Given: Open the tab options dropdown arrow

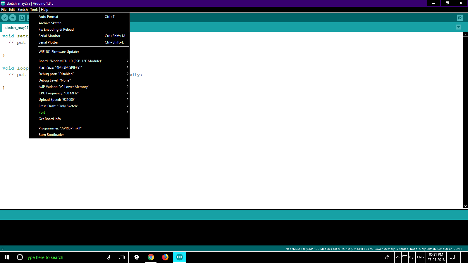Looking at the screenshot, I should pyautogui.click(x=458, y=27).
